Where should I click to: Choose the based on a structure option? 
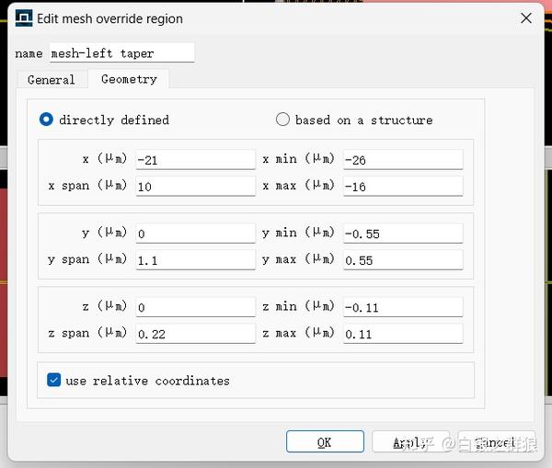[283, 120]
